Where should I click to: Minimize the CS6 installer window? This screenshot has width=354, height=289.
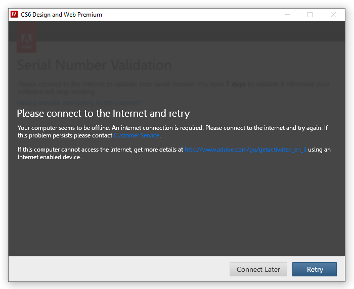tap(287, 15)
